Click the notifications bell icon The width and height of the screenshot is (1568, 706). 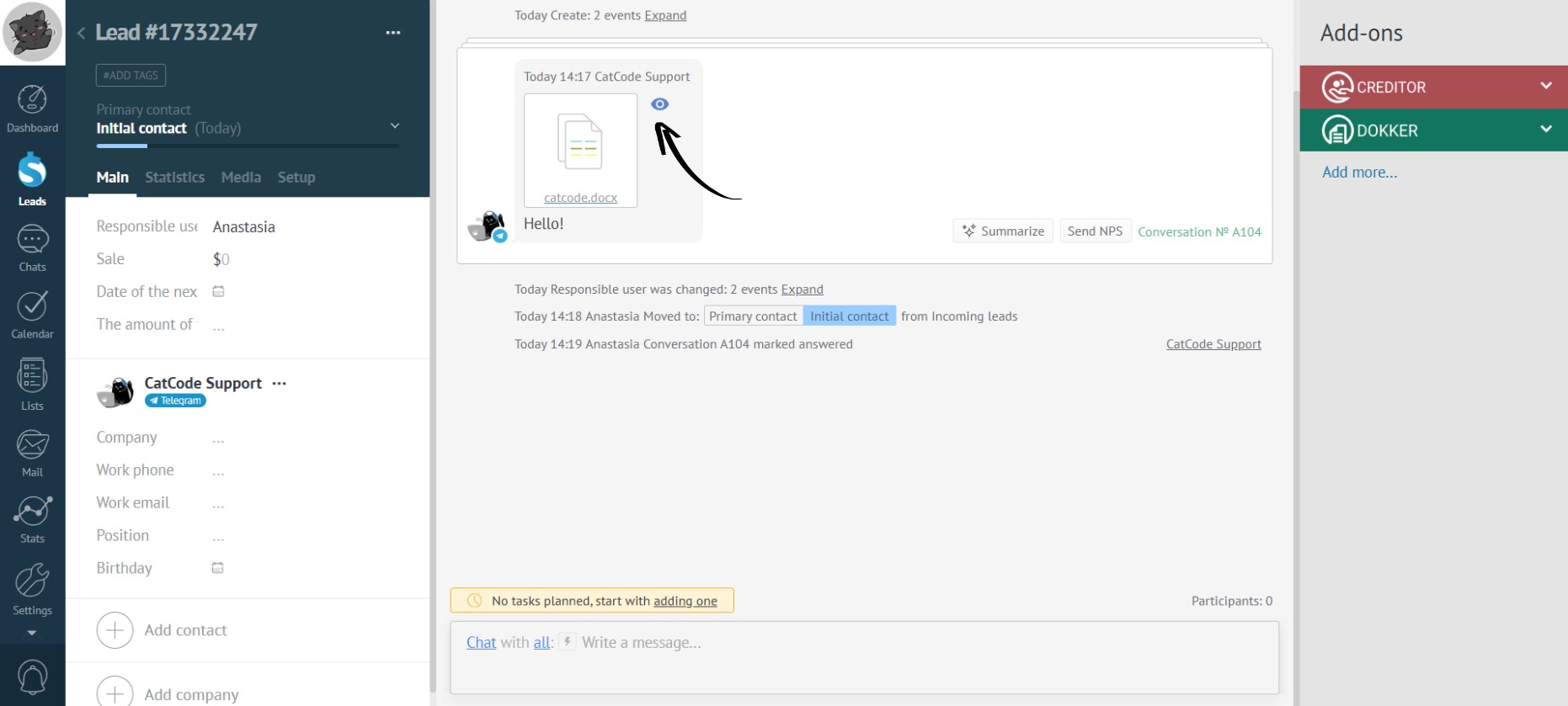point(32,677)
